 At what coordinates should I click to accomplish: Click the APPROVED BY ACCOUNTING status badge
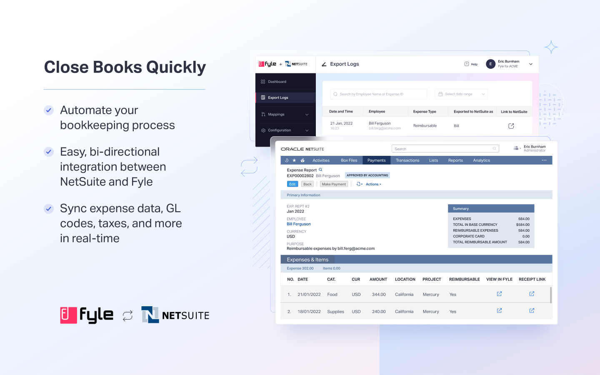click(367, 175)
